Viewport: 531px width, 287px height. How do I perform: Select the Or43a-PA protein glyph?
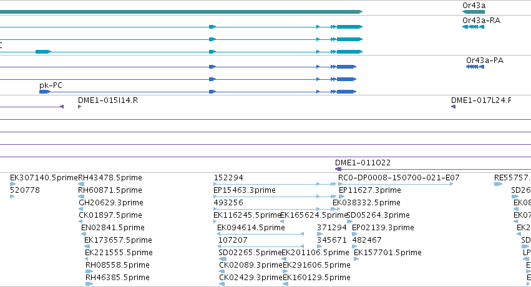click(475, 67)
